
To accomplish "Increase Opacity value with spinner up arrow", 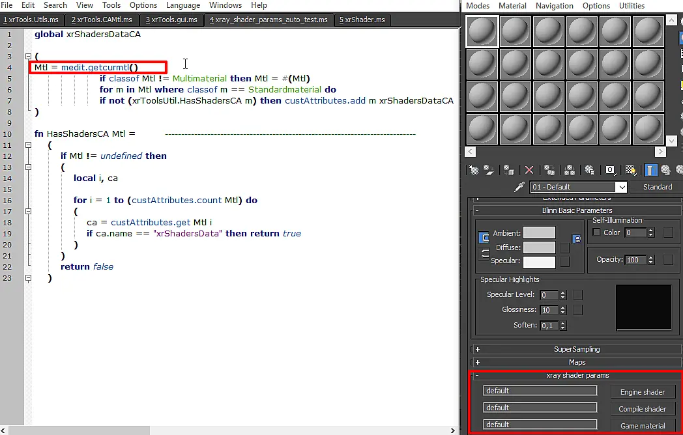I will pos(651,257).
